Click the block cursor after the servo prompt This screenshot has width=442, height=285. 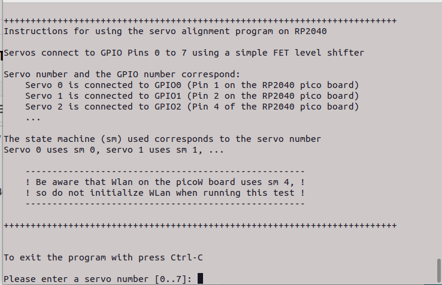click(200, 278)
